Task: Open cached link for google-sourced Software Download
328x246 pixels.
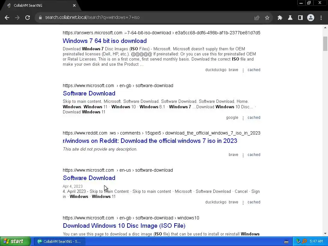Action: click(254, 118)
